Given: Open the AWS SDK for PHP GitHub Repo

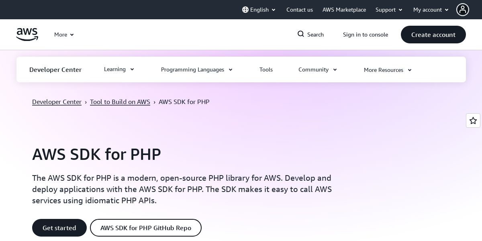Looking at the screenshot, I should 145,228.
